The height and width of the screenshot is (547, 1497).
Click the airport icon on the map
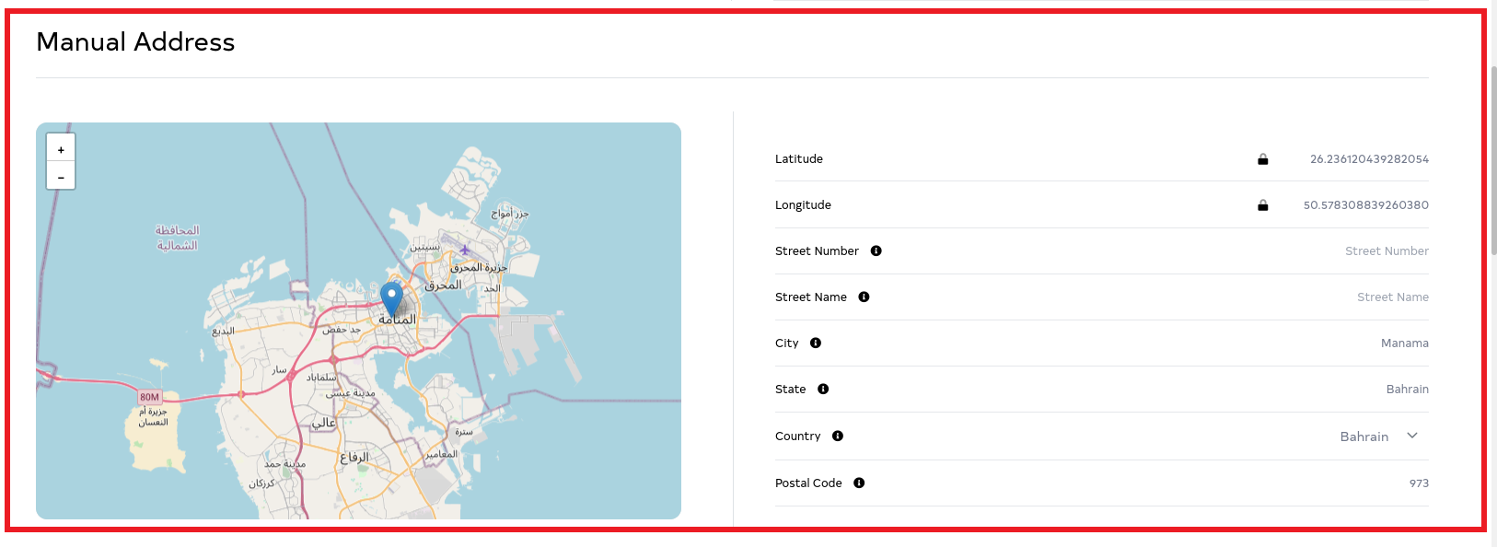tap(465, 250)
